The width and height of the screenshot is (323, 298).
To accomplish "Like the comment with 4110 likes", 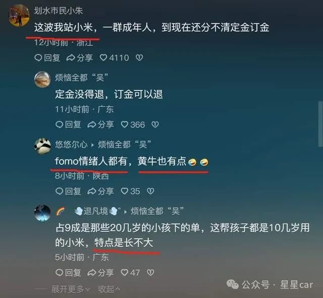I will [x=115, y=58].
